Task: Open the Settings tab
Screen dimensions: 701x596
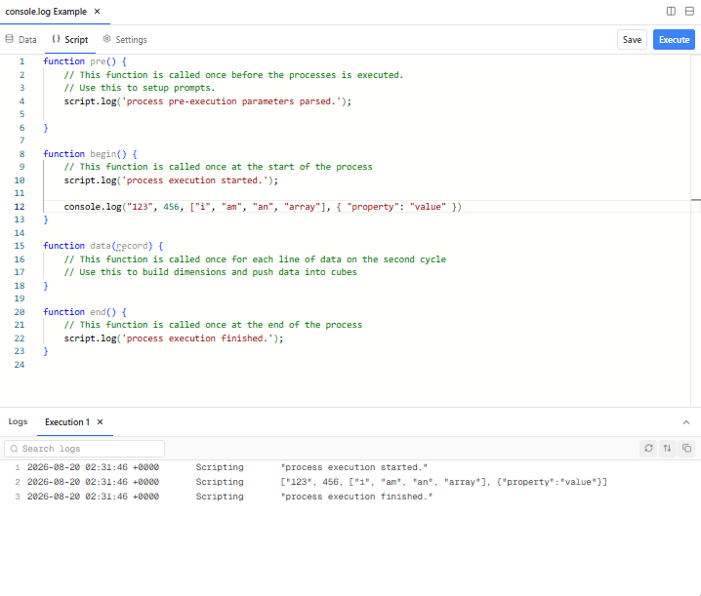Action: point(125,40)
